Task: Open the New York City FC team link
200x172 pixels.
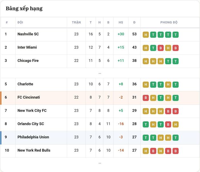Action: point(32,111)
